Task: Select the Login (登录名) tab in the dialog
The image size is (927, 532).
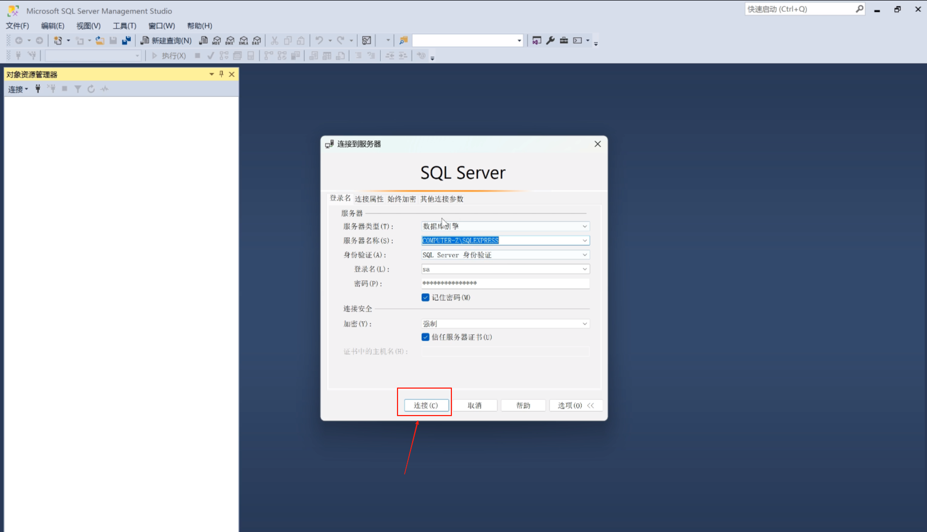Action: (340, 198)
